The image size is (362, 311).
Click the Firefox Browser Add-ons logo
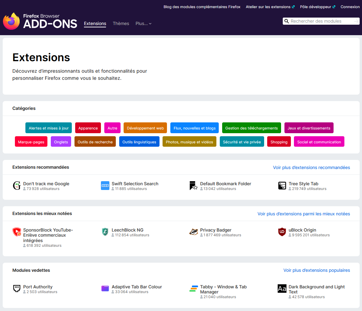click(x=40, y=21)
